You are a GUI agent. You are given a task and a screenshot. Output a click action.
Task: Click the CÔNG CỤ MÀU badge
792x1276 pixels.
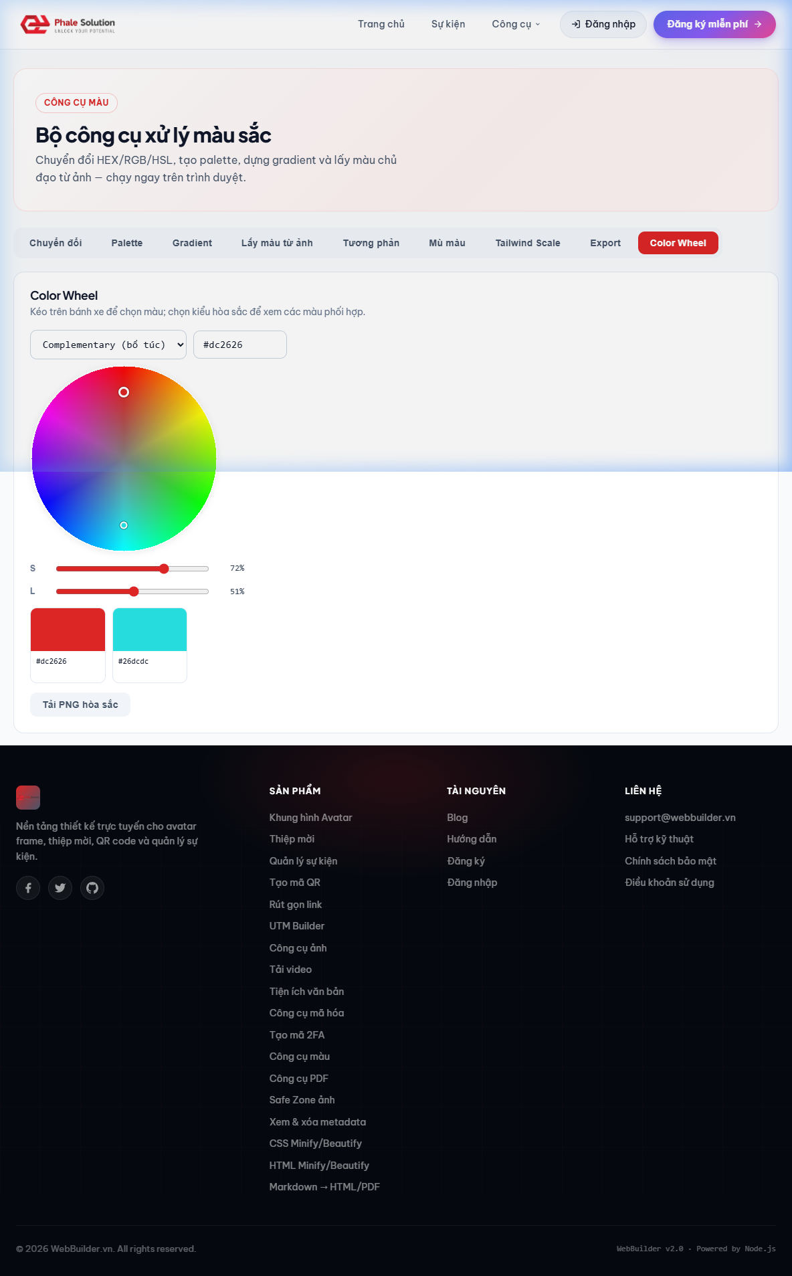[76, 102]
